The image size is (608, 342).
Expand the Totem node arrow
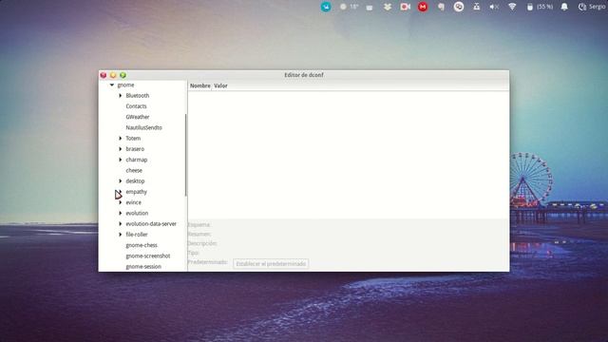point(121,138)
